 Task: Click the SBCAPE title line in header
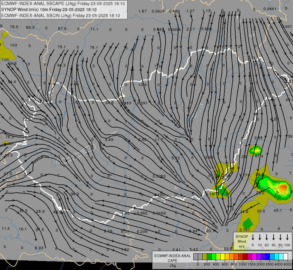point(63,4)
